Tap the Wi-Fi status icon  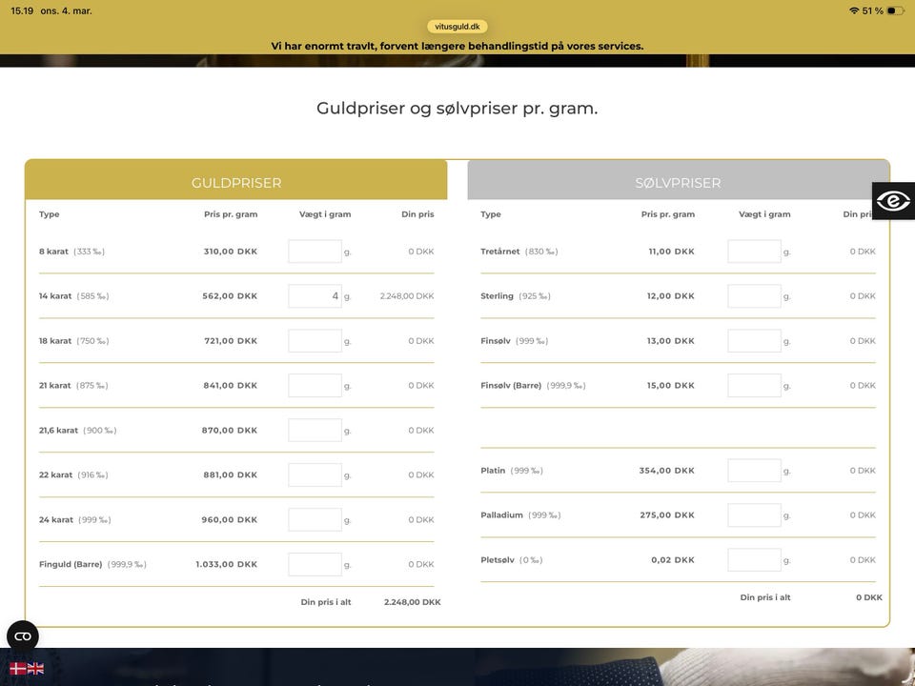pos(854,10)
